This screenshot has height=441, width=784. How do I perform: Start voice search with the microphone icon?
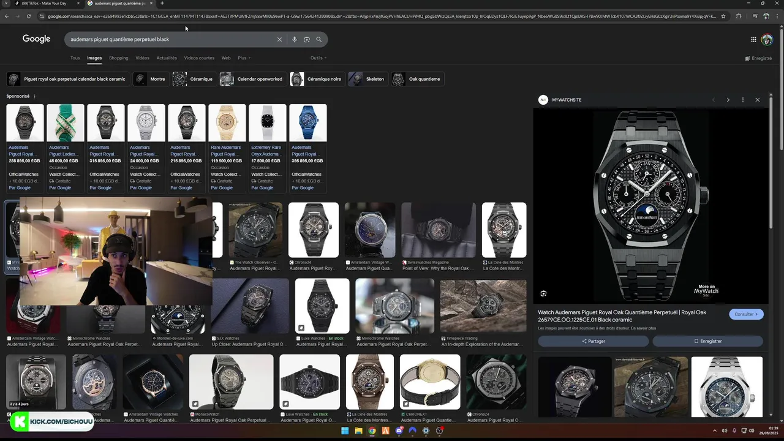[294, 39]
